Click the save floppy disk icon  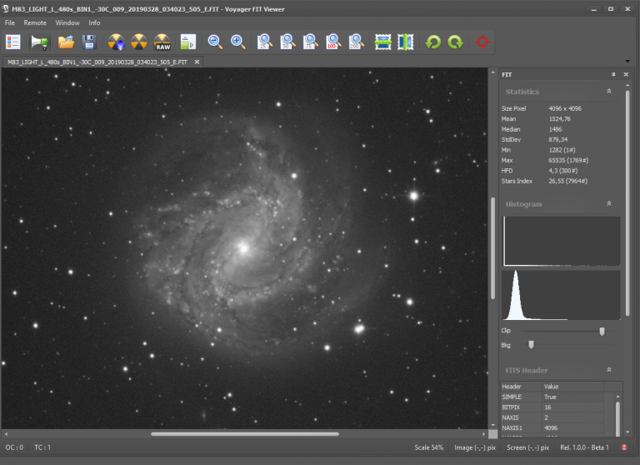[89, 41]
